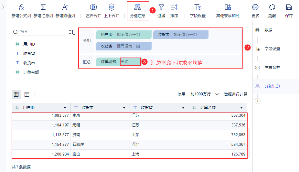Click the 用户ID grouping tag

click(124, 35)
